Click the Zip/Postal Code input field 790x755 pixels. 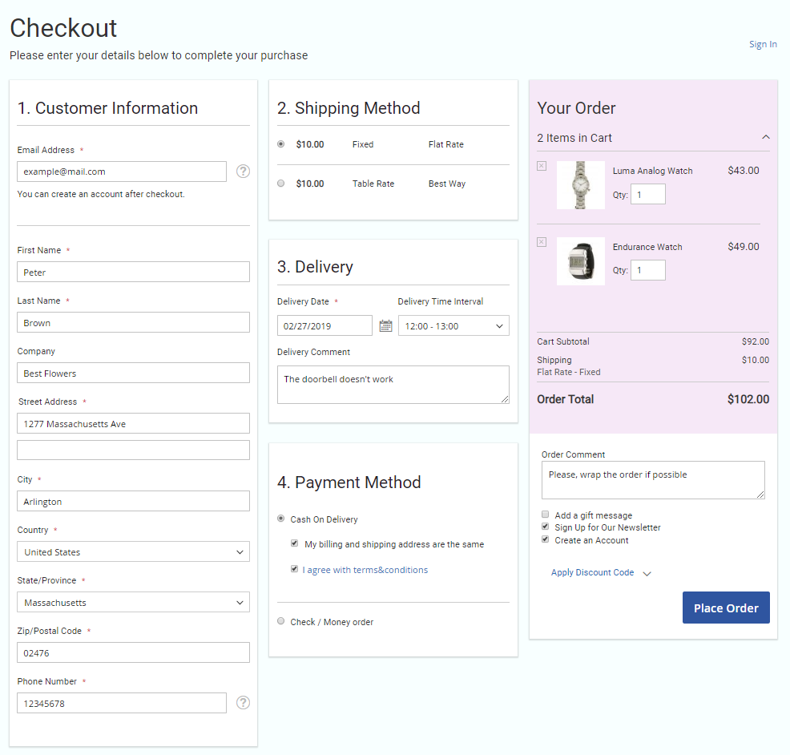click(133, 653)
